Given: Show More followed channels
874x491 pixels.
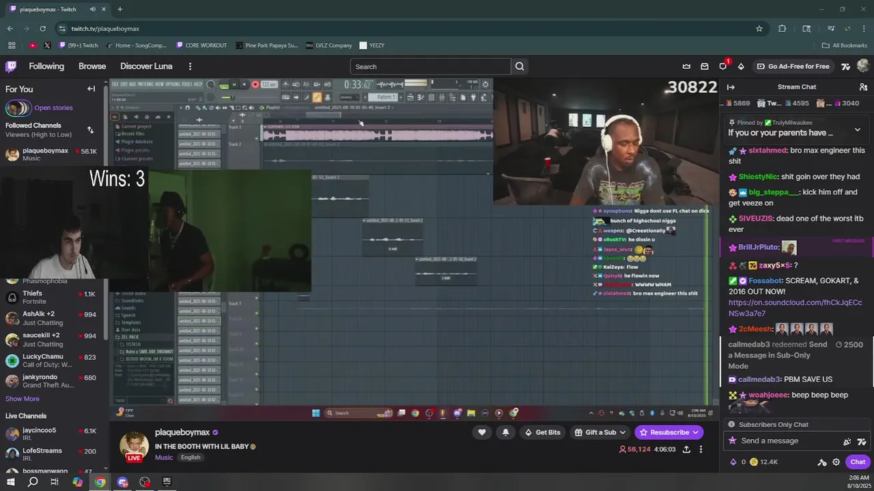Looking at the screenshot, I should pyautogui.click(x=23, y=399).
